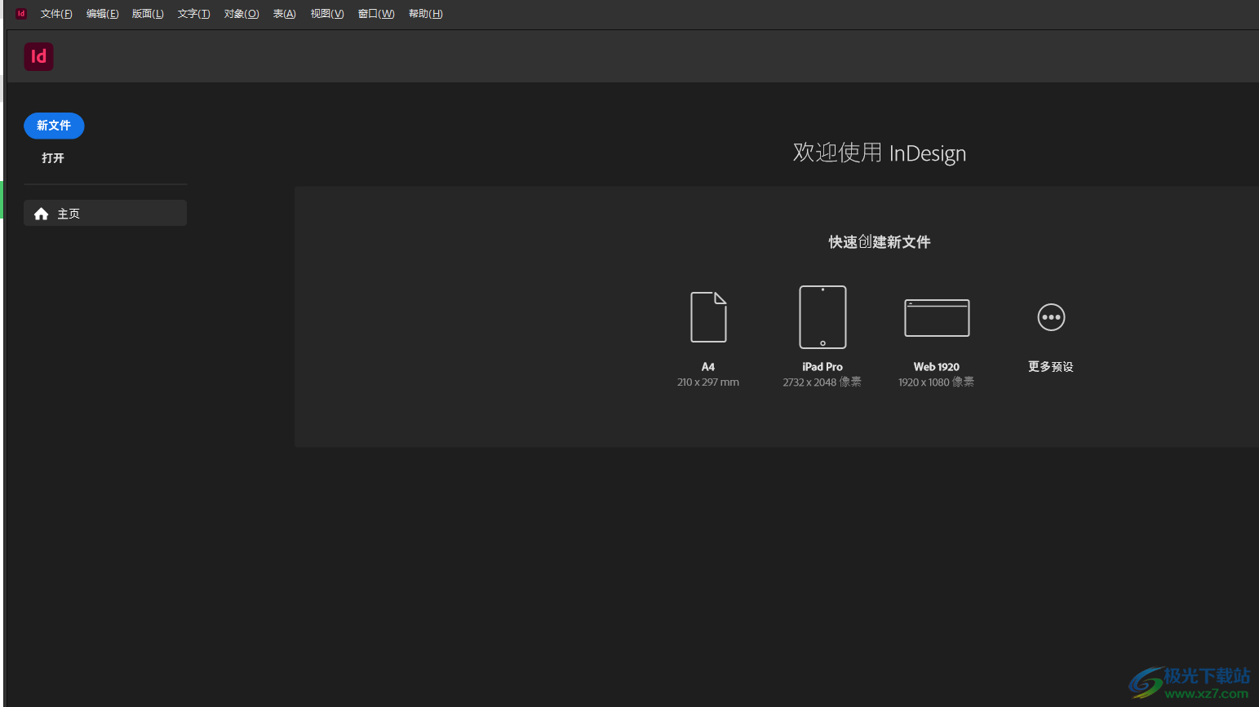Click the 打开 button

tap(53, 158)
